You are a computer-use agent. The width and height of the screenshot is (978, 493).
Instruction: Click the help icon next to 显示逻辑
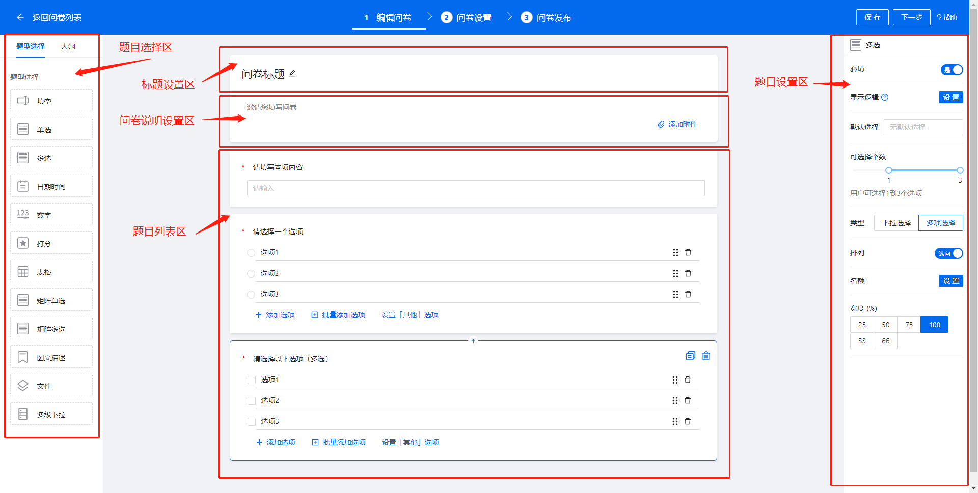[x=885, y=97]
